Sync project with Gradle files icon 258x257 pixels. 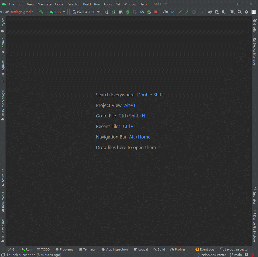tap(209, 12)
